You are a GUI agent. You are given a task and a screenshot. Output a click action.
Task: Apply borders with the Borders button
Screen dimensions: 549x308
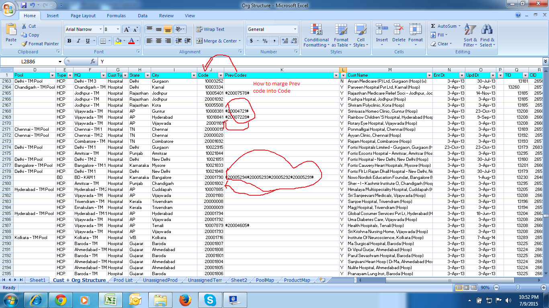102,41
